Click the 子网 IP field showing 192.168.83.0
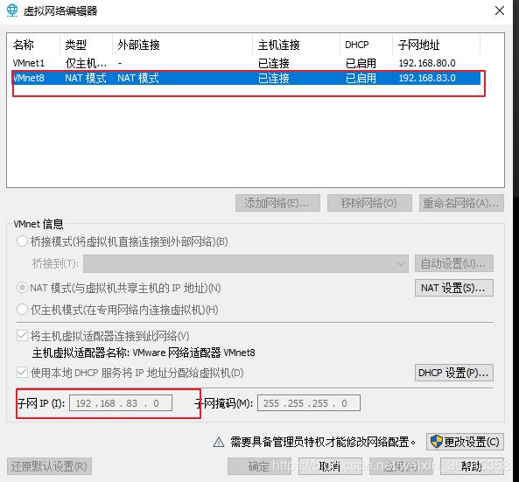Viewport: 519px width, 482px height. click(x=121, y=403)
